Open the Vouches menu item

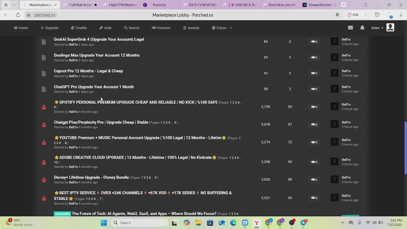pos(161,28)
